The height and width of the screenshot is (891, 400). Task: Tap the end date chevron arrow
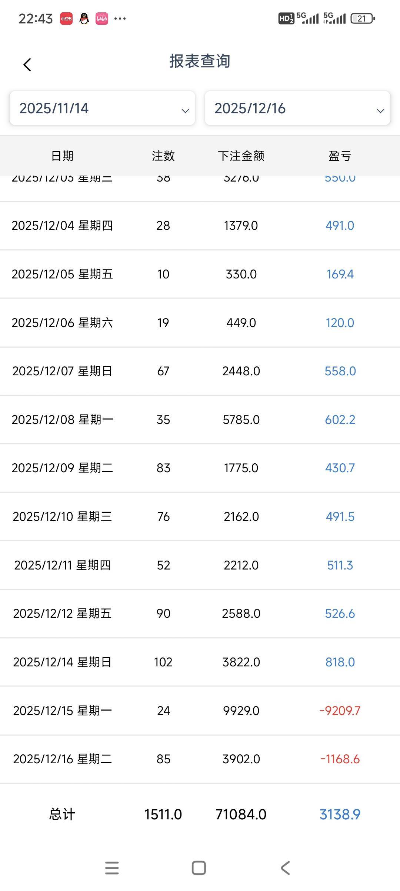pyautogui.click(x=380, y=111)
